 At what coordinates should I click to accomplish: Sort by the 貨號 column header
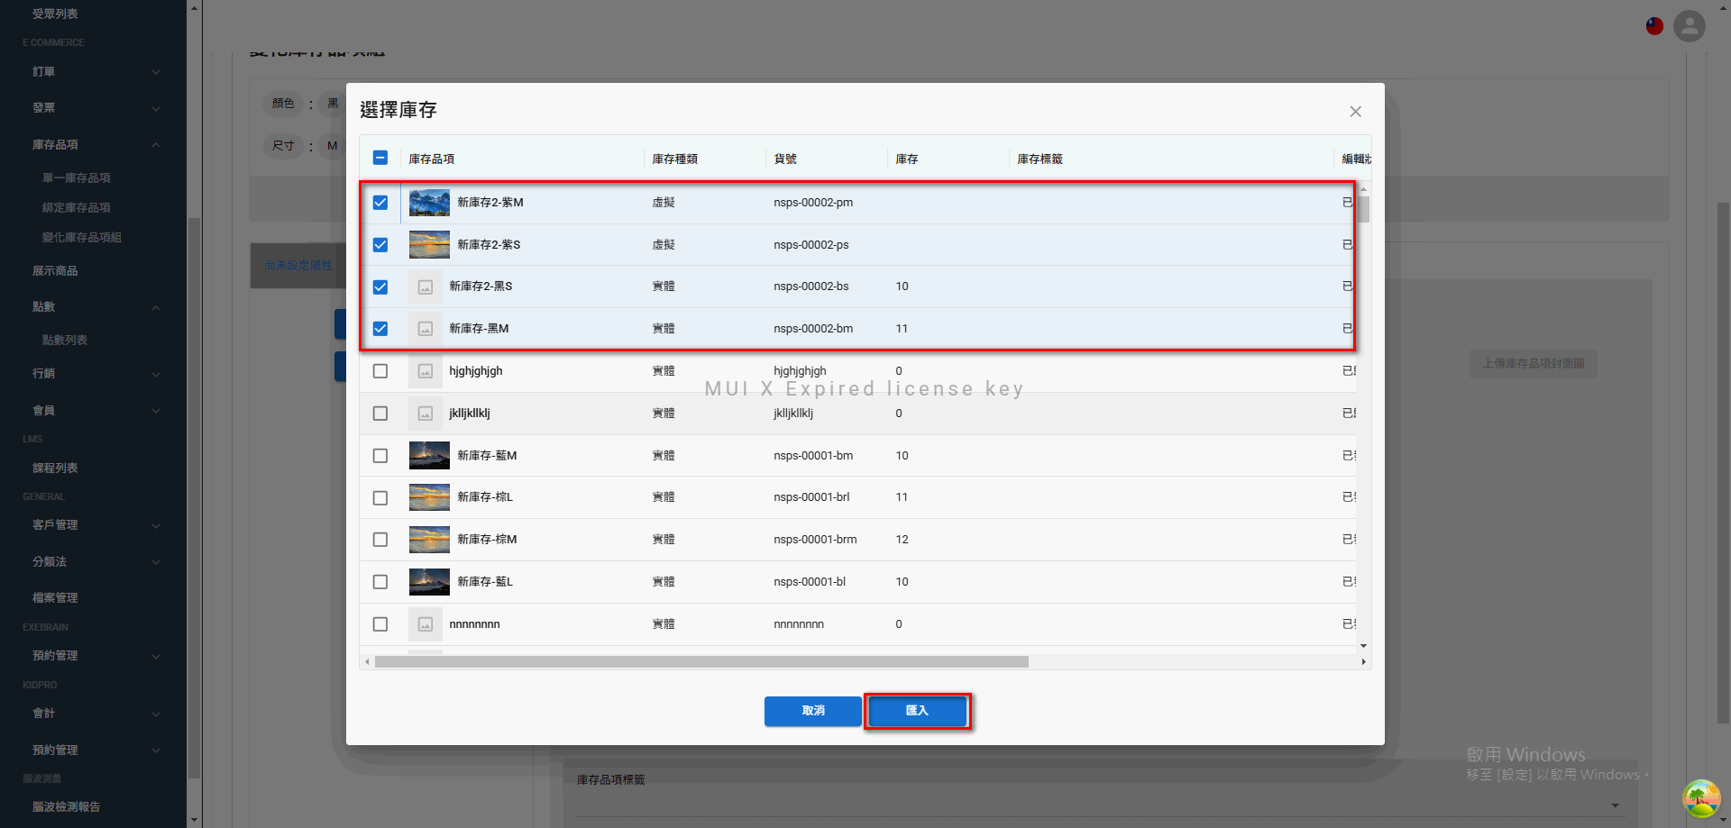pyautogui.click(x=785, y=159)
